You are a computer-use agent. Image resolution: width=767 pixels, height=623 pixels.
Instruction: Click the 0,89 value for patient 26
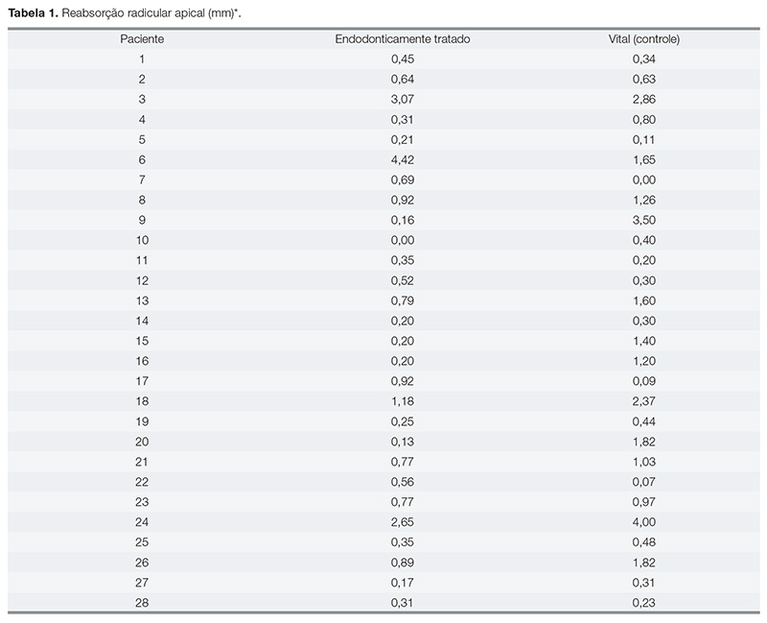click(402, 563)
